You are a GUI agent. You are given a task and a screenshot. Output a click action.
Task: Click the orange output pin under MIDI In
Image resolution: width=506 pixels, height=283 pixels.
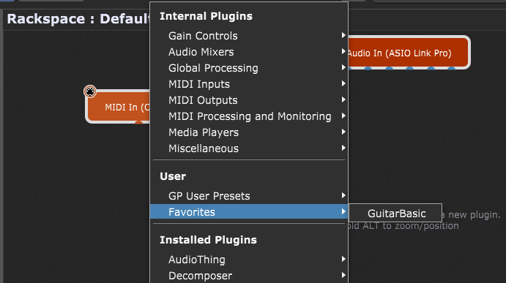pyautogui.click(x=138, y=122)
